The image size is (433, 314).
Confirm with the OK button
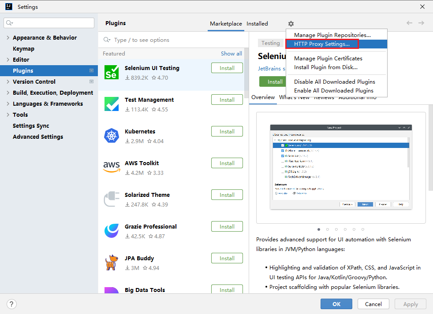coord(336,304)
